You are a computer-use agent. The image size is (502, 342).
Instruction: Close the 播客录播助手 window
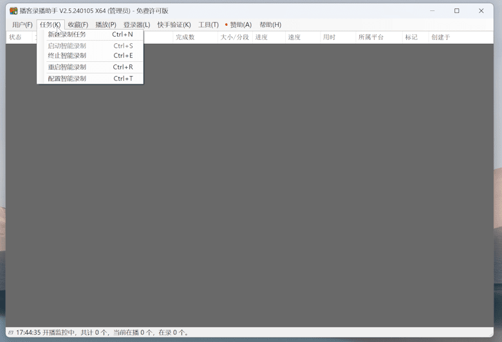pos(481,10)
